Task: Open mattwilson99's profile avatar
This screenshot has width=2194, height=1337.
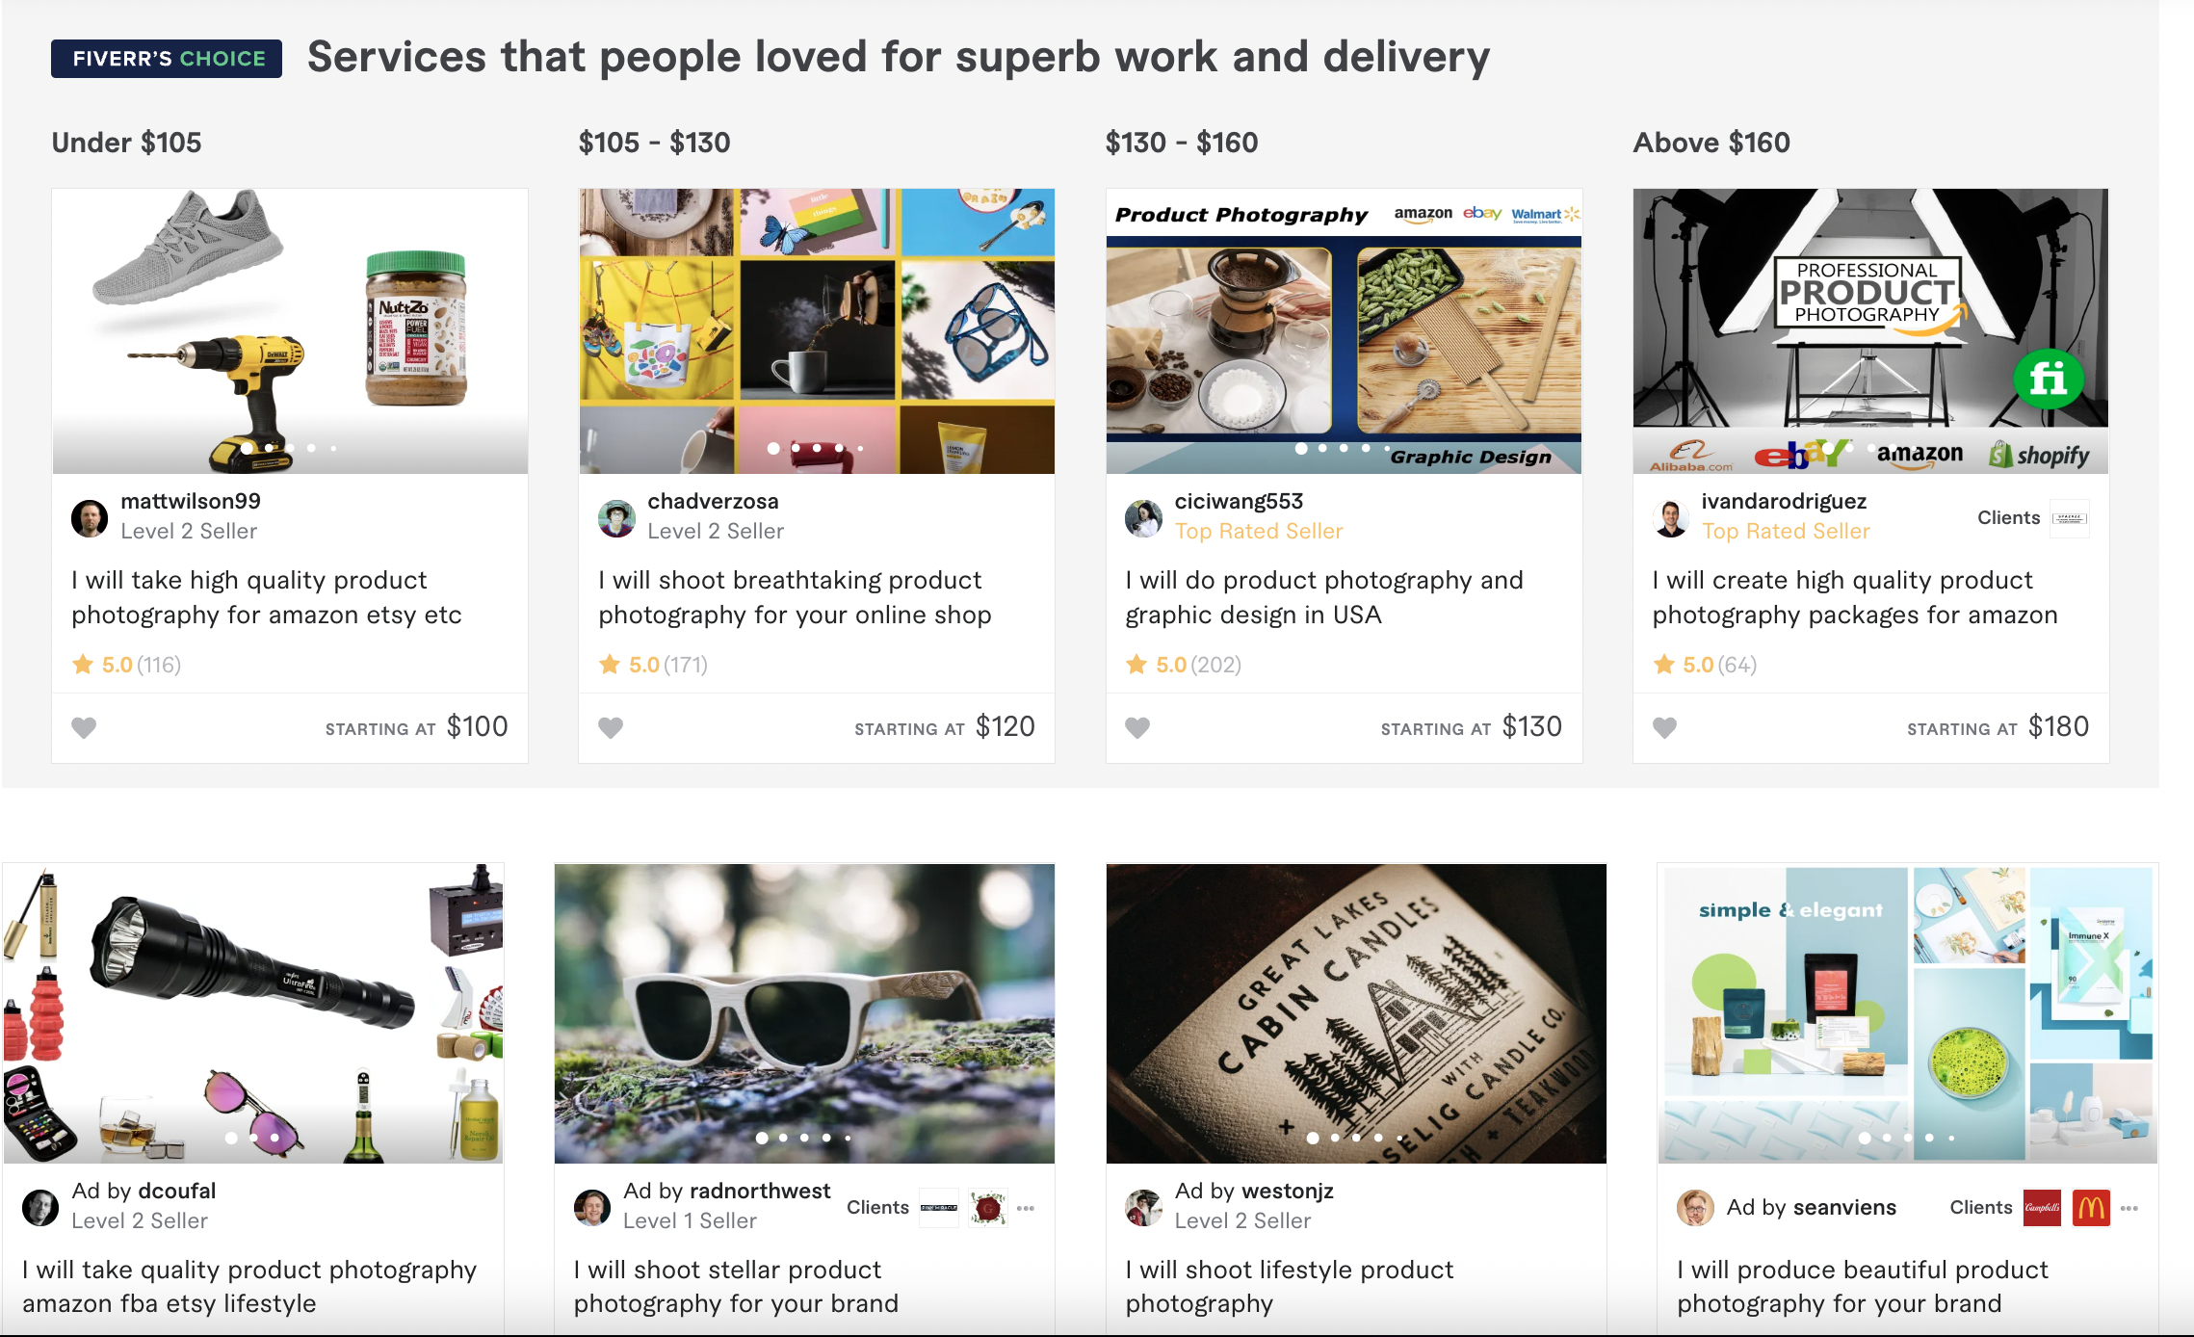Action: click(90, 518)
